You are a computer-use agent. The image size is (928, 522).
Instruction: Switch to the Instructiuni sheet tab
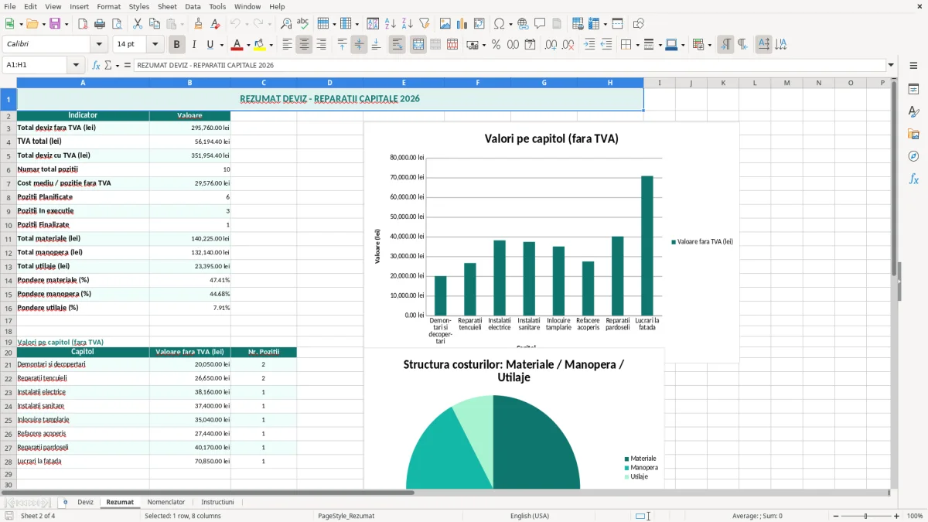coord(217,502)
